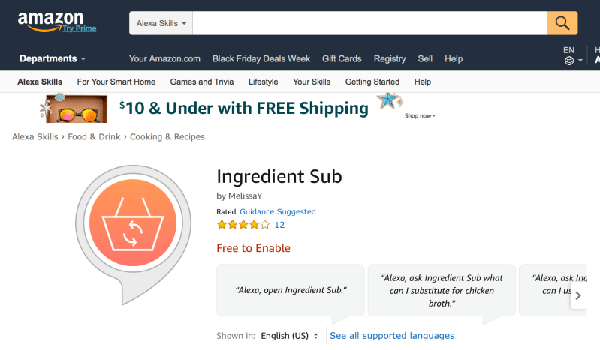Select Gift Cards in the navigation bar
The image size is (600, 350).
tap(342, 59)
